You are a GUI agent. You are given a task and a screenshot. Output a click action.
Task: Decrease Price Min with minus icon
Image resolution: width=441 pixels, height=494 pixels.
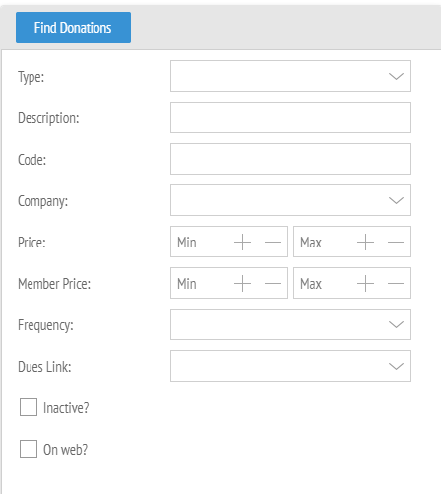[273, 242]
